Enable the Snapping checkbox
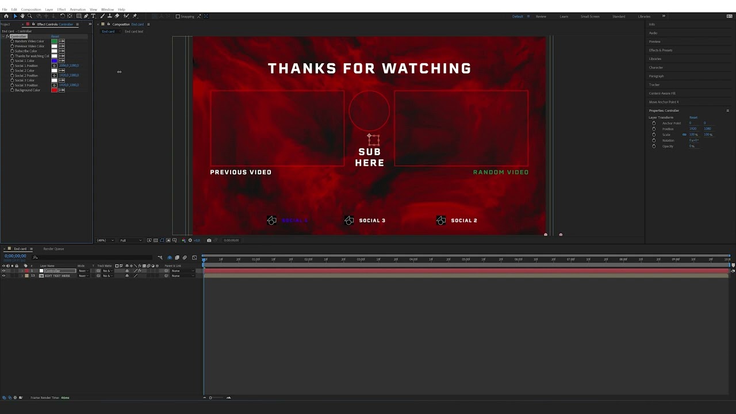The image size is (736, 414). tap(178, 16)
